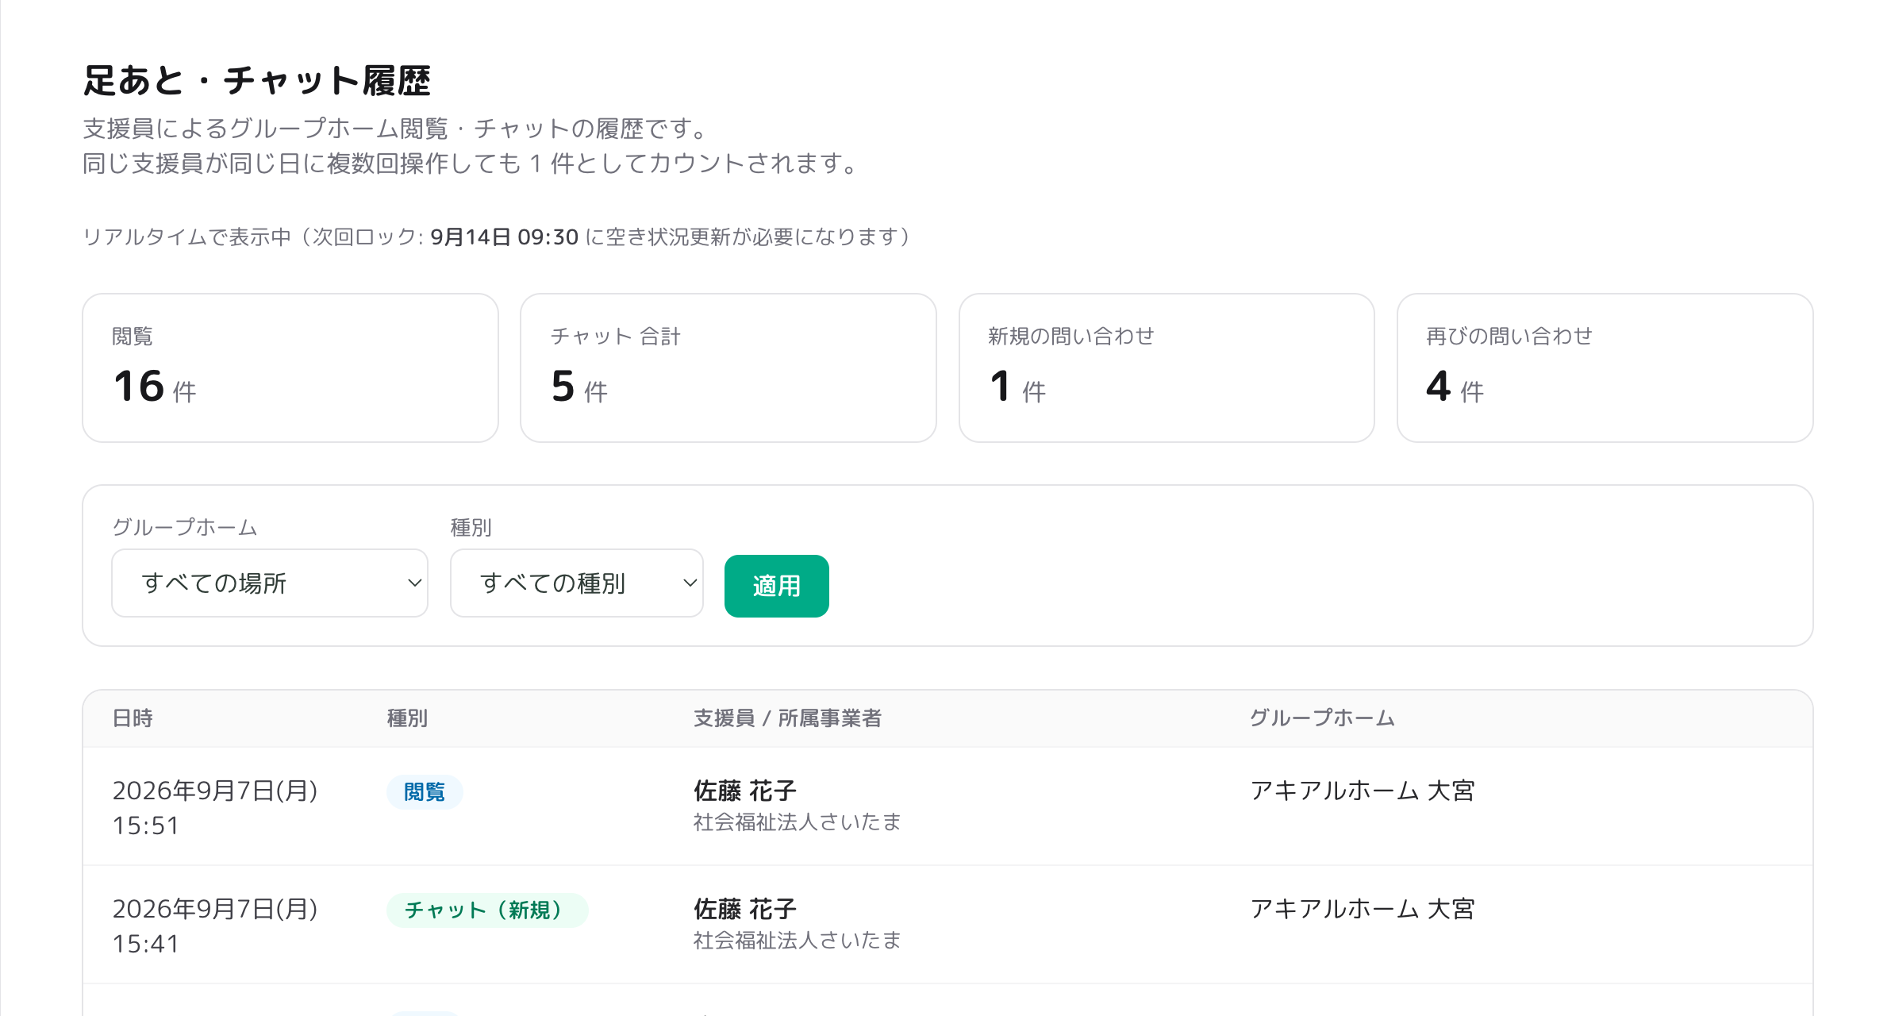Screen dimensions: 1895x1016
Task: Click the date 2026年9月7日(月) 15:51
Action: pyautogui.click(x=215, y=808)
